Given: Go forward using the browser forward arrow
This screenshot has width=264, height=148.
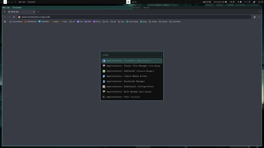Looking at the screenshot, I should click(9, 17).
